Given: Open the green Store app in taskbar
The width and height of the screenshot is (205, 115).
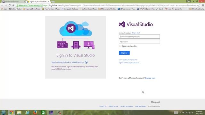Looking at the screenshot, I should 43,112.
